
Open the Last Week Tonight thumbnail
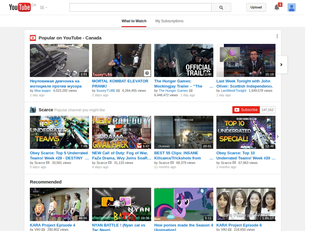coord(246,60)
